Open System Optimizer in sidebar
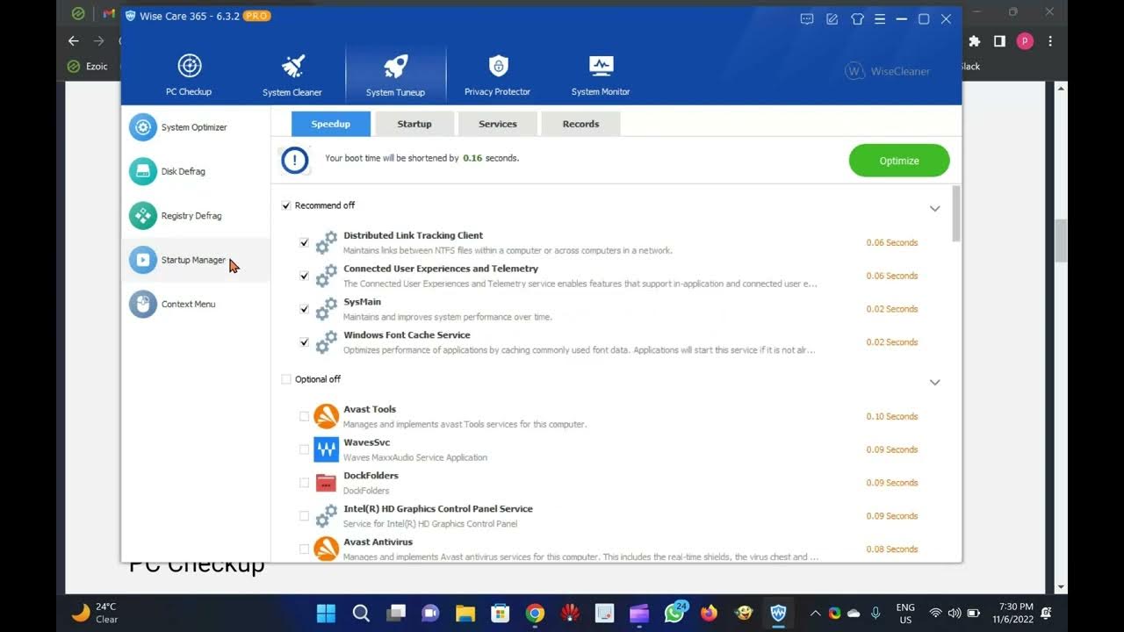Viewport: 1124px width, 632px height. coord(196,127)
